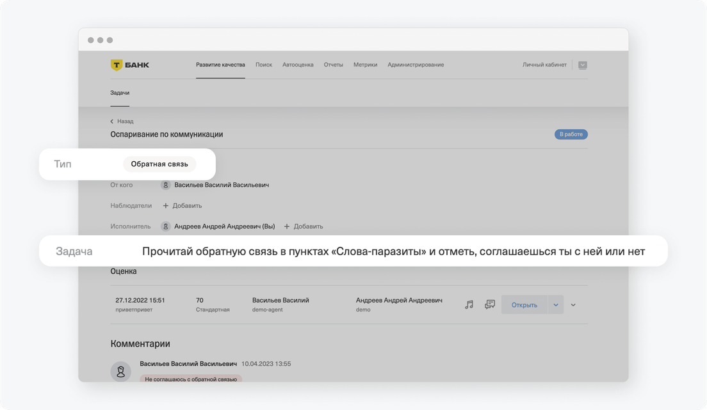The width and height of the screenshot is (707, 410).
Task: Click the comment author's avatar in Комментарии
Action: point(121,372)
